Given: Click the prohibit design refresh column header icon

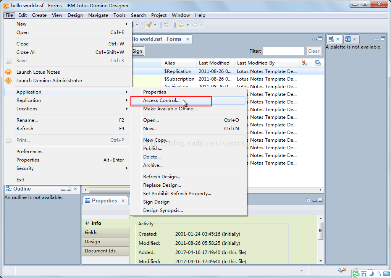Looking at the screenshot, I should (304, 63).
